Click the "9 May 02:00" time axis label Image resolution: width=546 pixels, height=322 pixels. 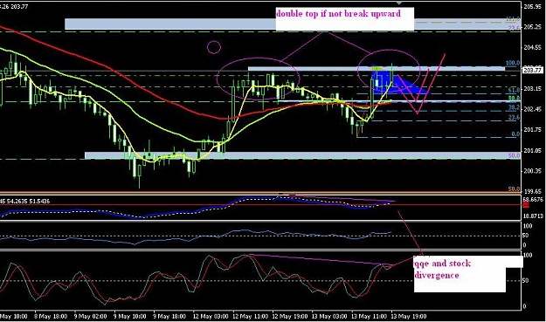pos(91,317)
